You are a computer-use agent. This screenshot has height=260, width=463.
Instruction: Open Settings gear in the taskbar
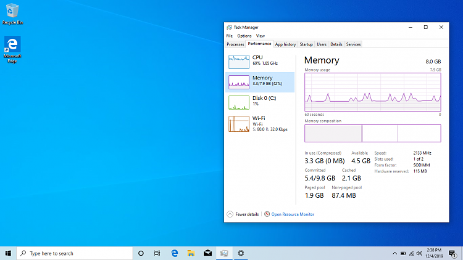pyautogui.click(x=241, y=253)
